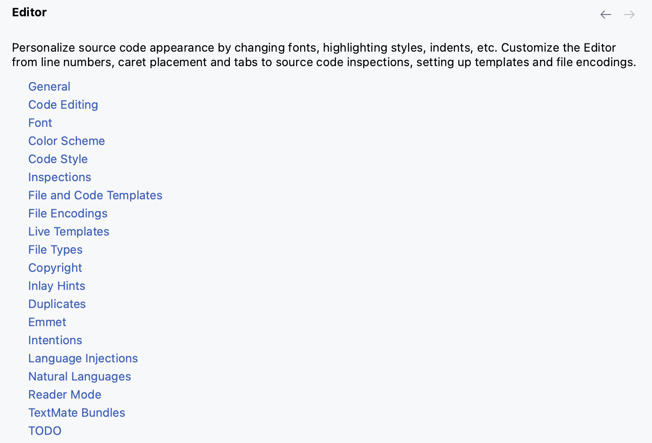Open the Font settings link

pos(40,123)
